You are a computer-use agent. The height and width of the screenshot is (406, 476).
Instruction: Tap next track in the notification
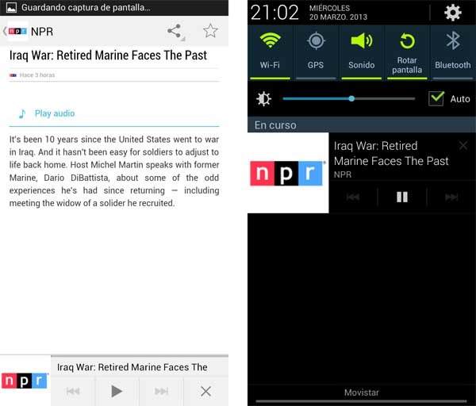[451, 197]
